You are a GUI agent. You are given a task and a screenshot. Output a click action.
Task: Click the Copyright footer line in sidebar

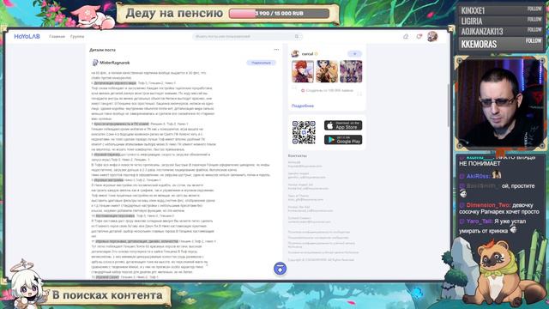point(321,260)
